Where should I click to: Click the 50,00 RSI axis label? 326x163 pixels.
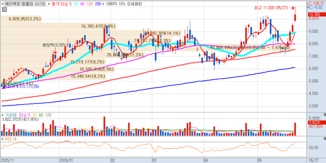313,148
